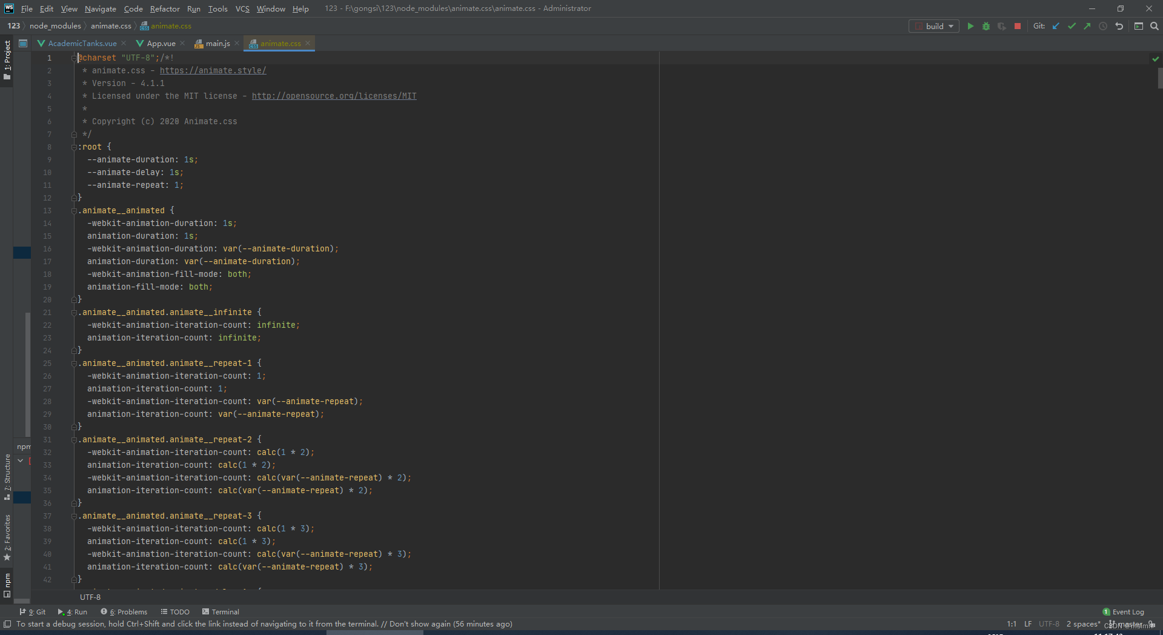Viewport: 1163px width, 635px height.
Task: Open the VCS menu
Action: coord(242,8)
